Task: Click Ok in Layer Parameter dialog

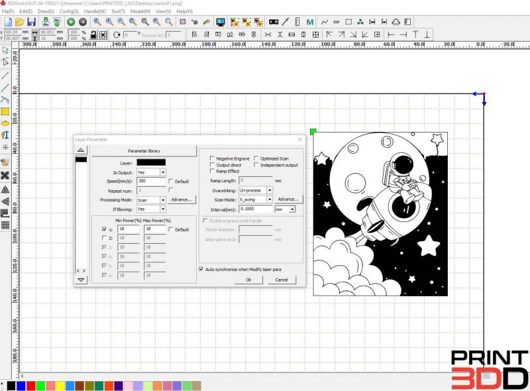Action: pyautogui.click(x=248, y=280)
